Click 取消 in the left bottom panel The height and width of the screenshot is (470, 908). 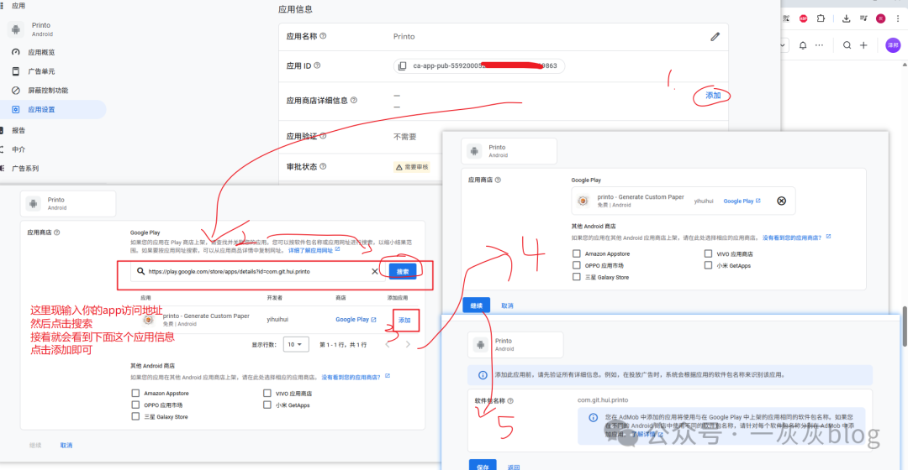click(66, 445)
